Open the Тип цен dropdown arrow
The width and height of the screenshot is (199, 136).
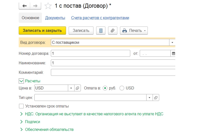click(149, 98)
